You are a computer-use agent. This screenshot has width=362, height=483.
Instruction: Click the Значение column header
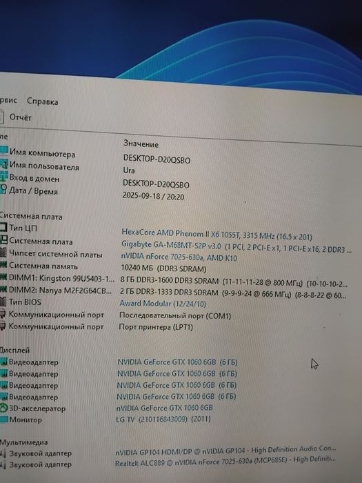coord(141,144)
